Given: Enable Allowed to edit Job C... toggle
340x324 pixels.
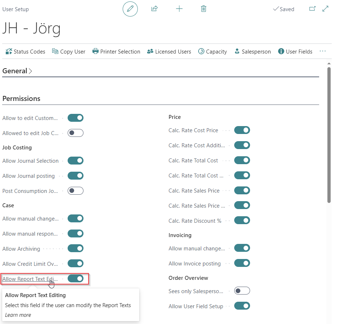Looking at the screenshot, I should tap(76, 133).
